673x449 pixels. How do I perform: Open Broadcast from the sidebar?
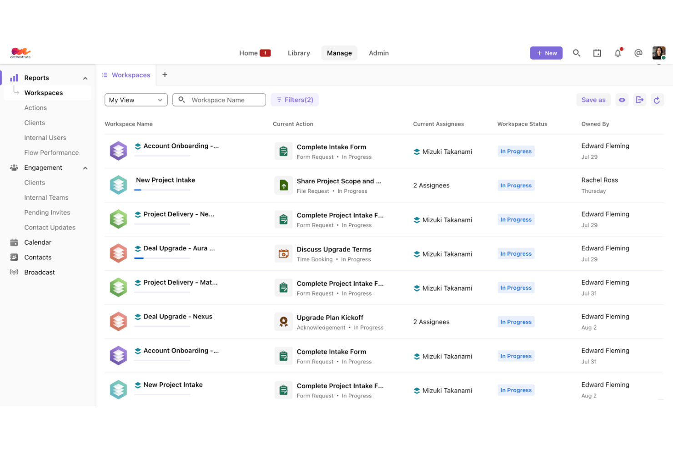tap(40, 272)
